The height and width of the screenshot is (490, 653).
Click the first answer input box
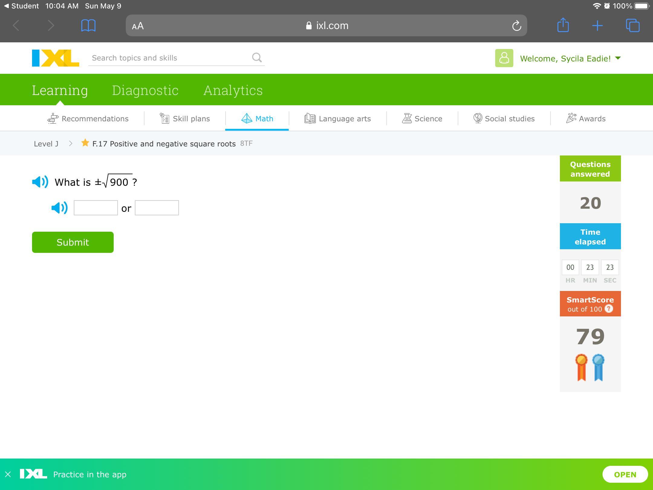pos(96,208)
